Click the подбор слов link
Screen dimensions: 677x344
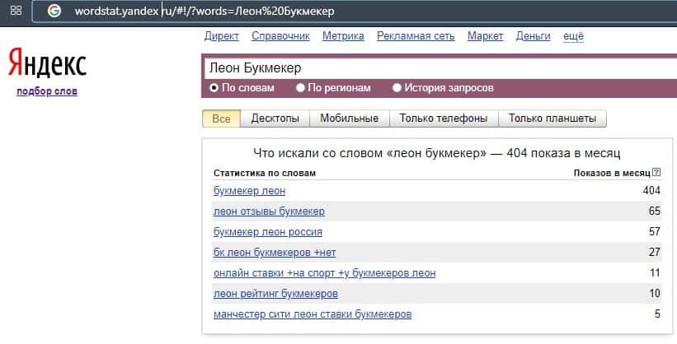click(47, 91)
